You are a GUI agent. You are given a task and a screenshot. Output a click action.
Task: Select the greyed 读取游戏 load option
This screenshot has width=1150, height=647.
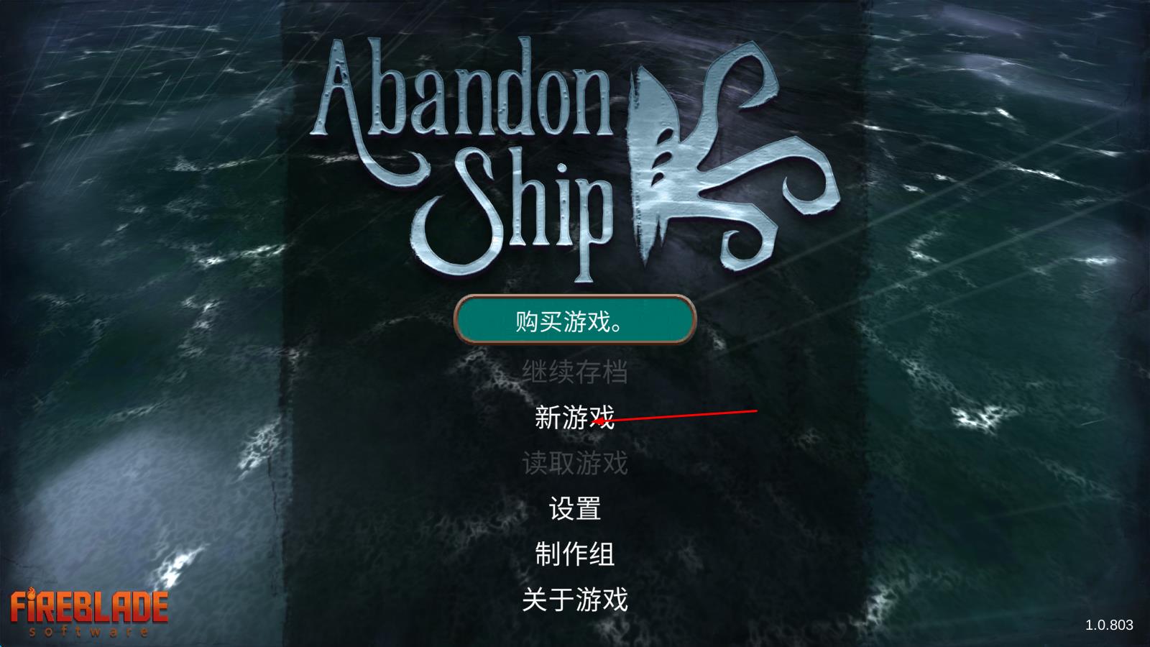(x=574, y=462)
